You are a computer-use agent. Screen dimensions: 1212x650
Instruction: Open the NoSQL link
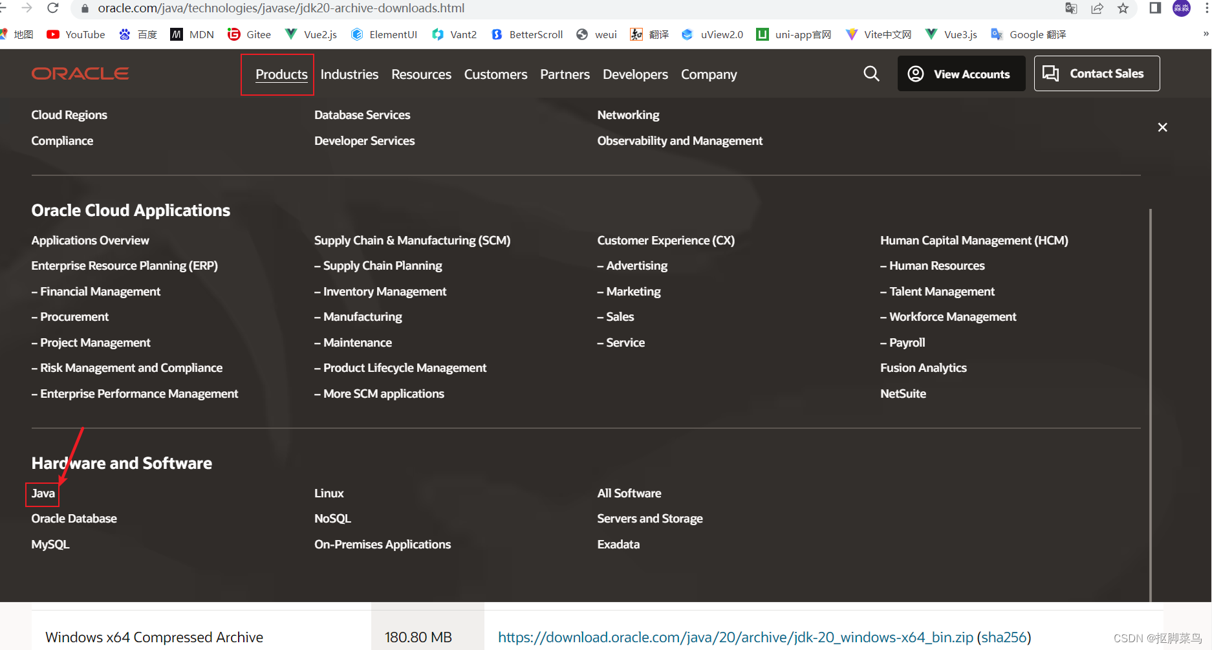[332, 519]
